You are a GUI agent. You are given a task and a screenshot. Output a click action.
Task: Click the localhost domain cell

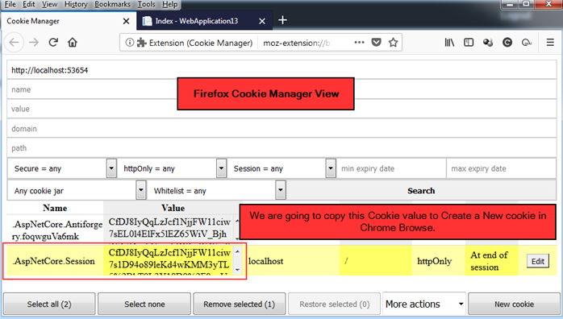[265, 261]
